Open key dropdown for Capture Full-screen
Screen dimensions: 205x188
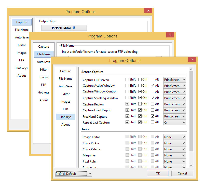[x=174, y=80]
